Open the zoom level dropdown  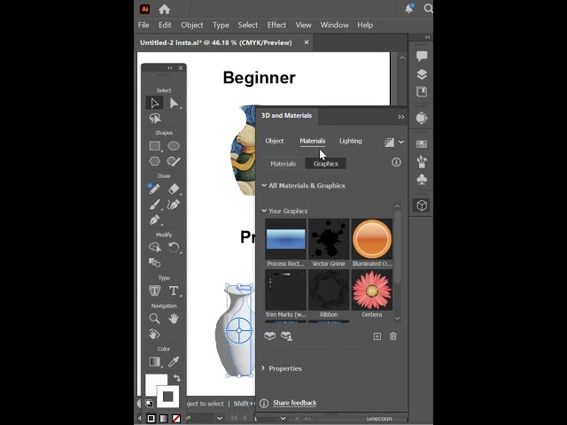coord(220,418)
